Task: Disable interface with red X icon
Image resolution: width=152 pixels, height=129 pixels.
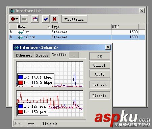Action: (x=55, y=19)
